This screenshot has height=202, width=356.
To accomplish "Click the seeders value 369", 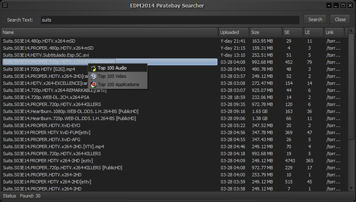I will 289,133.
